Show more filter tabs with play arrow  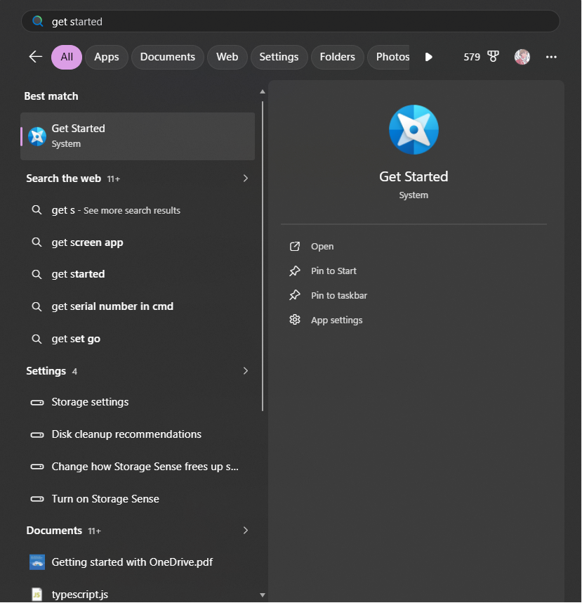coord(429,57)
